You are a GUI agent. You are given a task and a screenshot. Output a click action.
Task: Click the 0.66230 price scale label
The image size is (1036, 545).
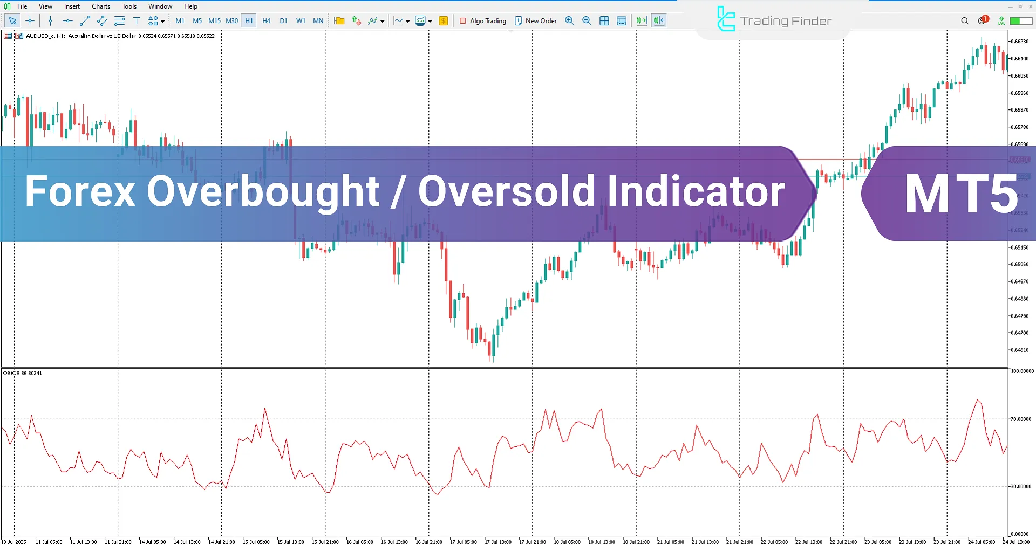coord(1019,42)
